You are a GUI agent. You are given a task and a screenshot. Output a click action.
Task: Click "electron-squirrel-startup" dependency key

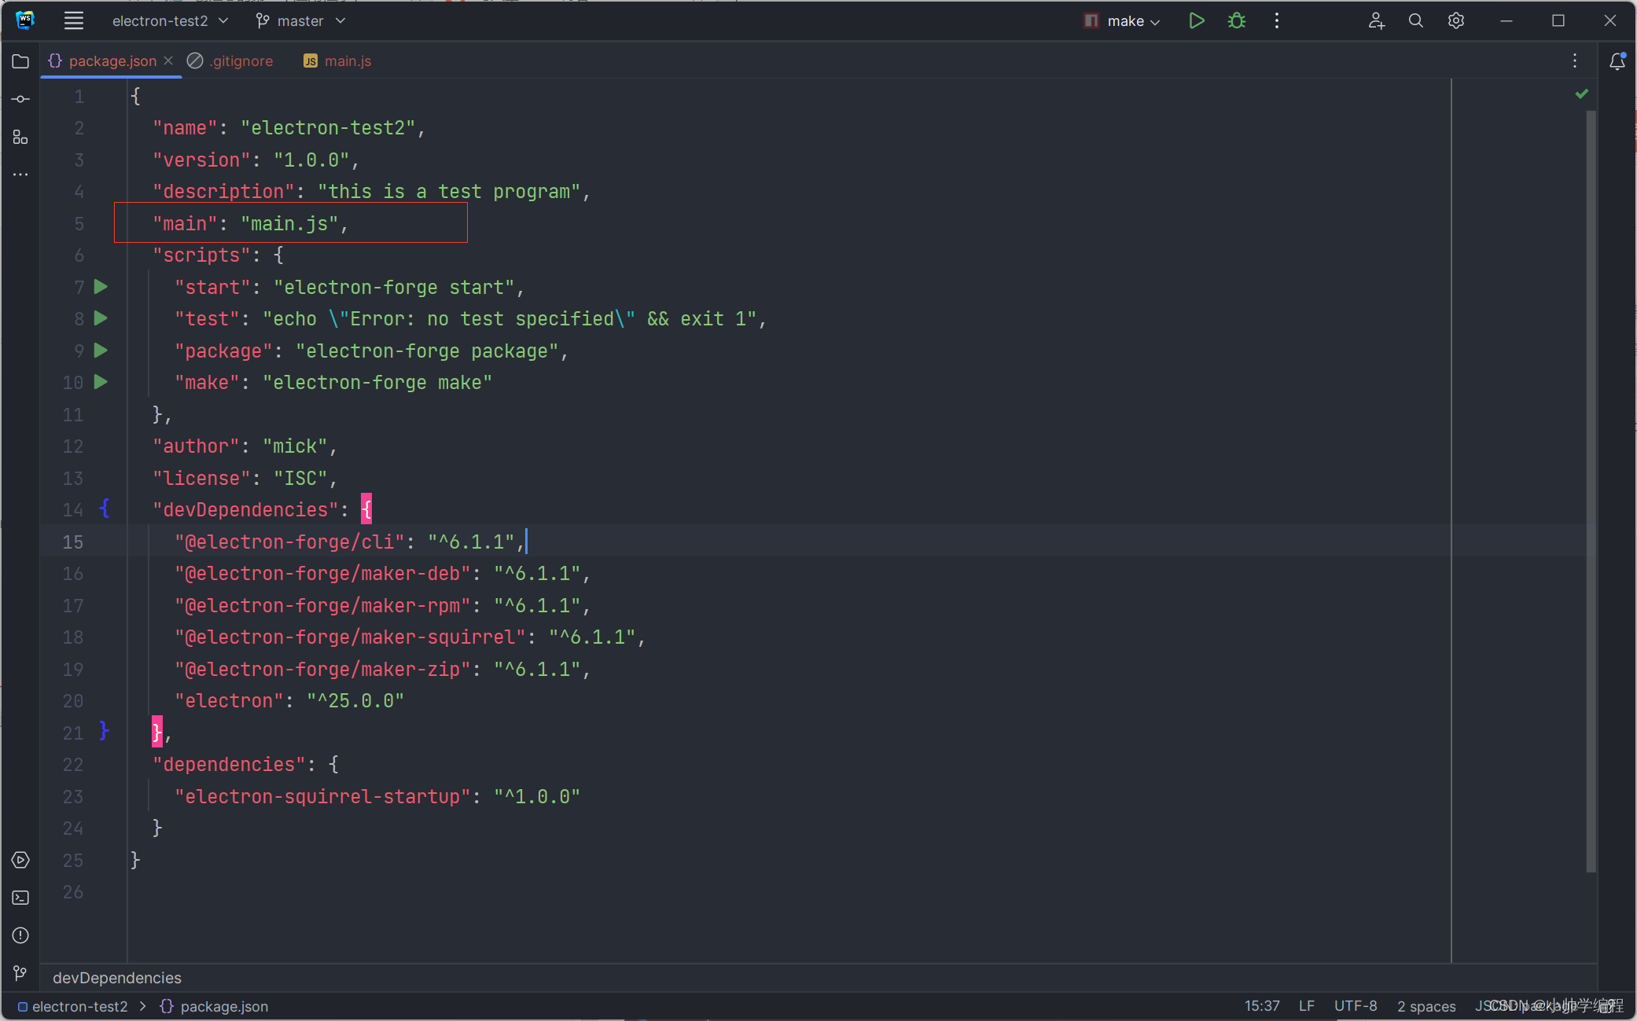click(x=322, y=797)
